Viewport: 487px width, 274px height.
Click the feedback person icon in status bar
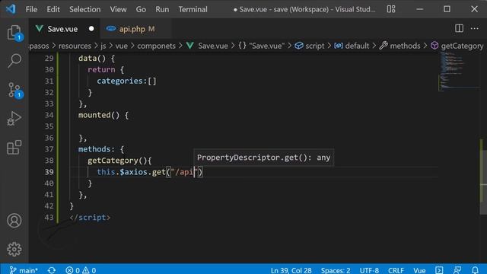pos(457,270)
